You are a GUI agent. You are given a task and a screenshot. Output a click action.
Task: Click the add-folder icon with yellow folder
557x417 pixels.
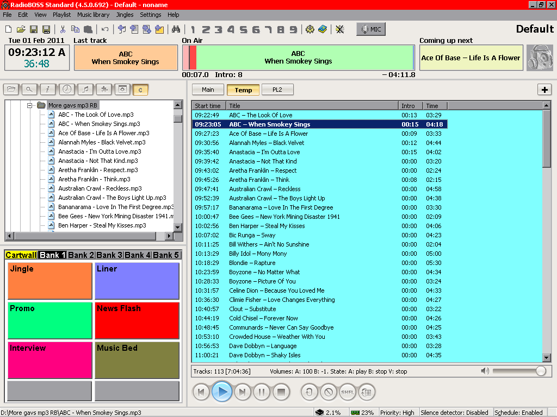click(159, 29)
